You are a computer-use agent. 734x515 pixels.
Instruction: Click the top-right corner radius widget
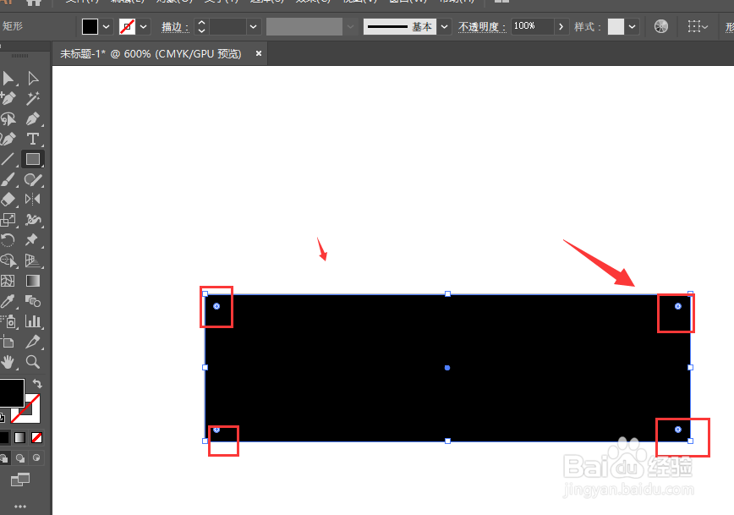(678, 306)
